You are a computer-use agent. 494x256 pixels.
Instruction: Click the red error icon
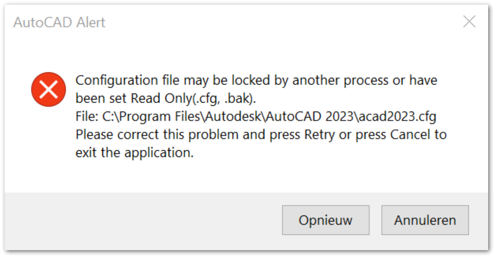coord(48,90)
